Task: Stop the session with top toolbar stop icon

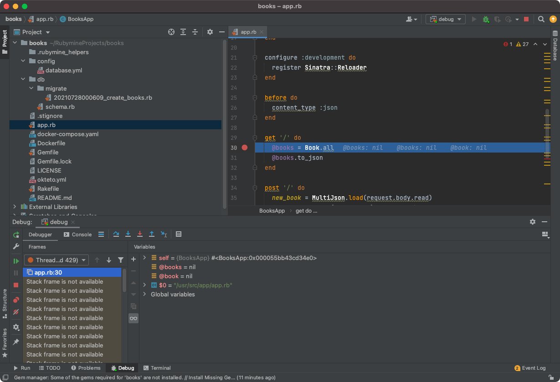Action: [x=526, y=19]
